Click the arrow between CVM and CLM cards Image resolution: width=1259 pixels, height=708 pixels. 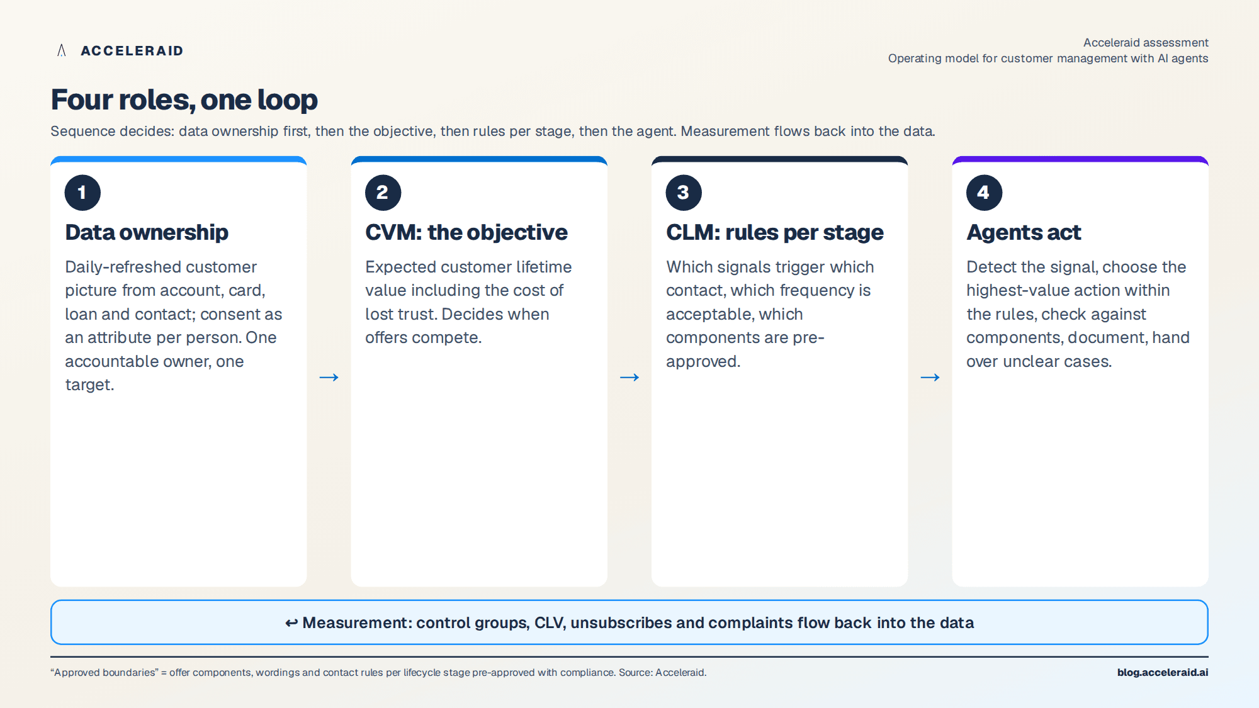[x=629, y=377]
